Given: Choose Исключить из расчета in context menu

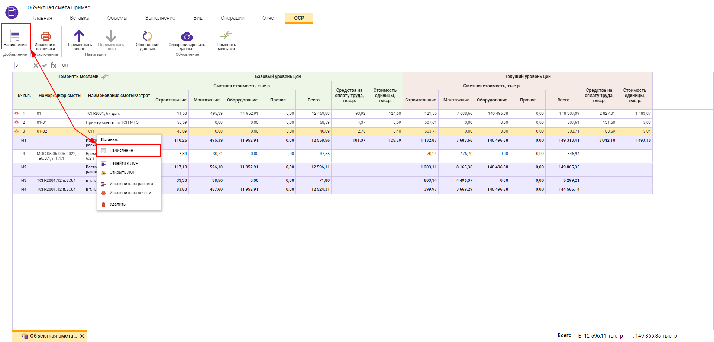Looking at the screenshot, I should click(129, 184).
